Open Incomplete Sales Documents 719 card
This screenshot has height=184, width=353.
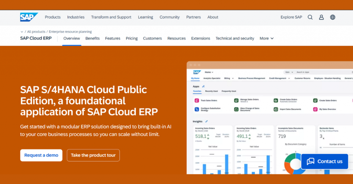point(295,150)
